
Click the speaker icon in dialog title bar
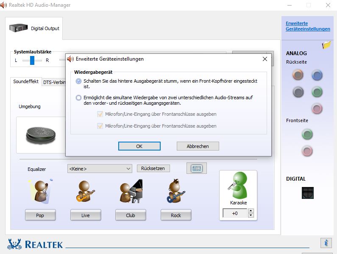(70, 59)
